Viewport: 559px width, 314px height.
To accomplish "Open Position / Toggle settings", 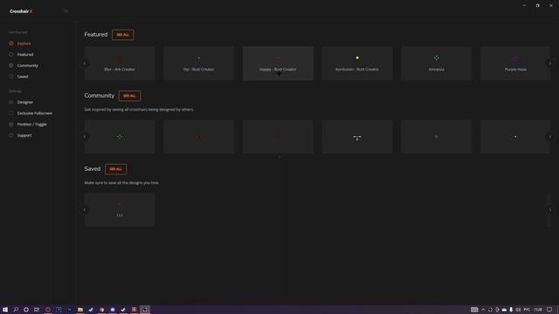I will 27,124.
